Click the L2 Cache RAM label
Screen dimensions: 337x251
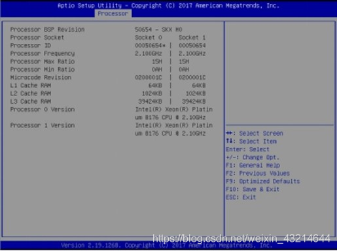coord(31,93)
